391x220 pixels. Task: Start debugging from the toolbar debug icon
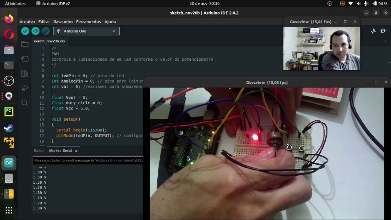(45, 31)
